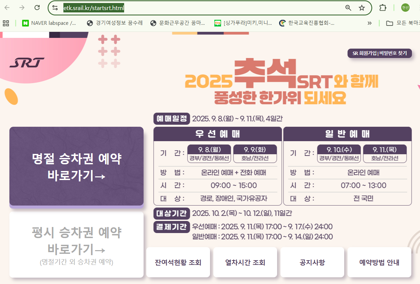Go forward to the next page
The image size is (420, 284).
pyautogui.click(x=22, y=8)
